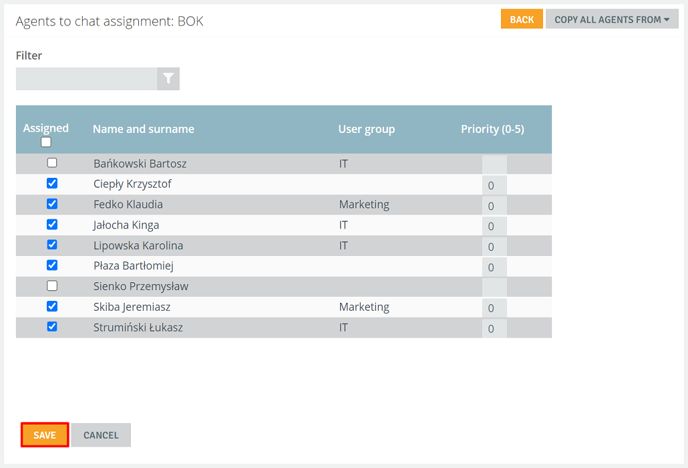Viewport: 688px width, 468px height.
Task: Edit priority field for Fedko Klaudia
Action: coord(494,206)
